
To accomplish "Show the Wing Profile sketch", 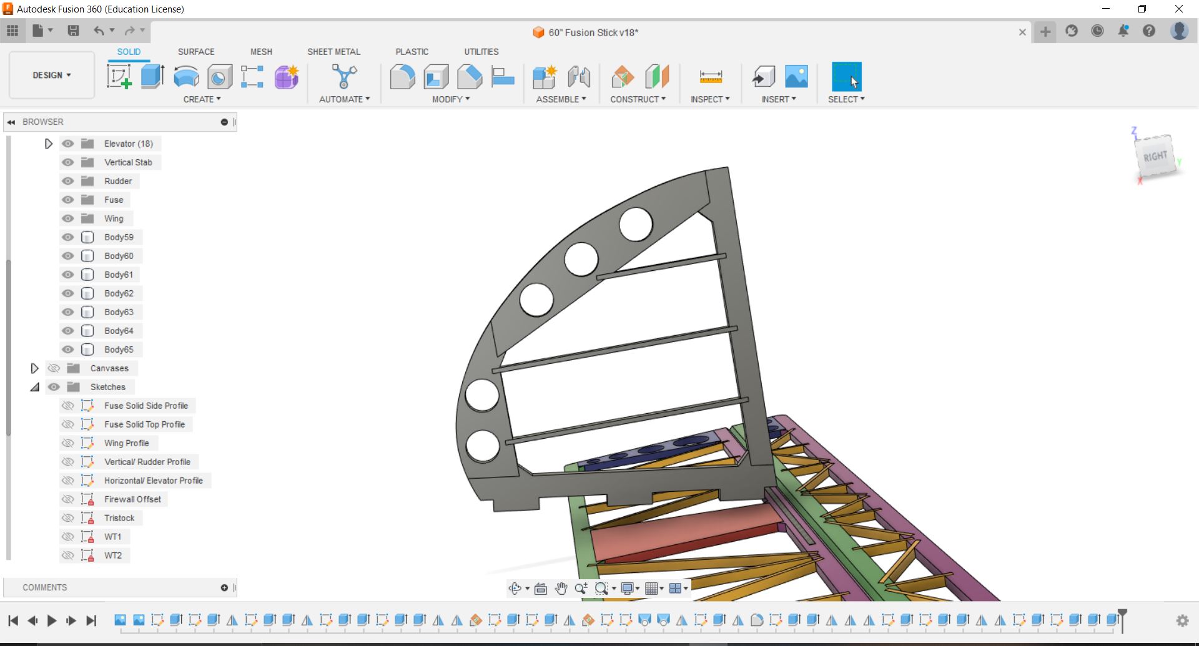I will tap(68, 443).
